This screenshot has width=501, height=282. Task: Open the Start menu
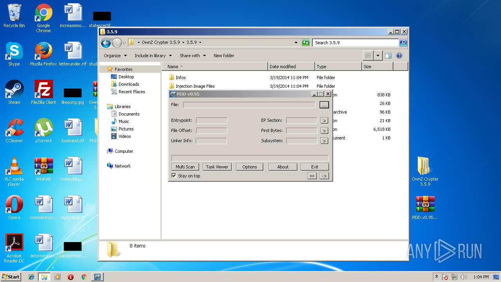(x=11, y=277)
